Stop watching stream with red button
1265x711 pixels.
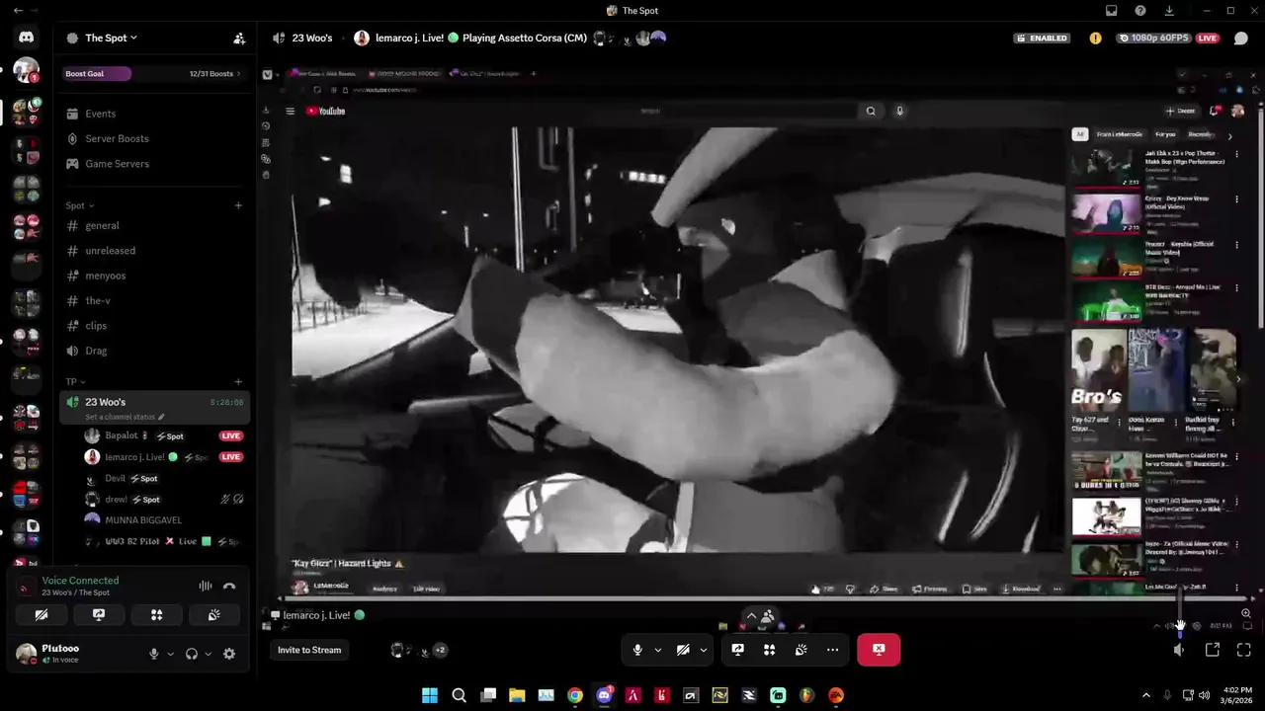879,650
